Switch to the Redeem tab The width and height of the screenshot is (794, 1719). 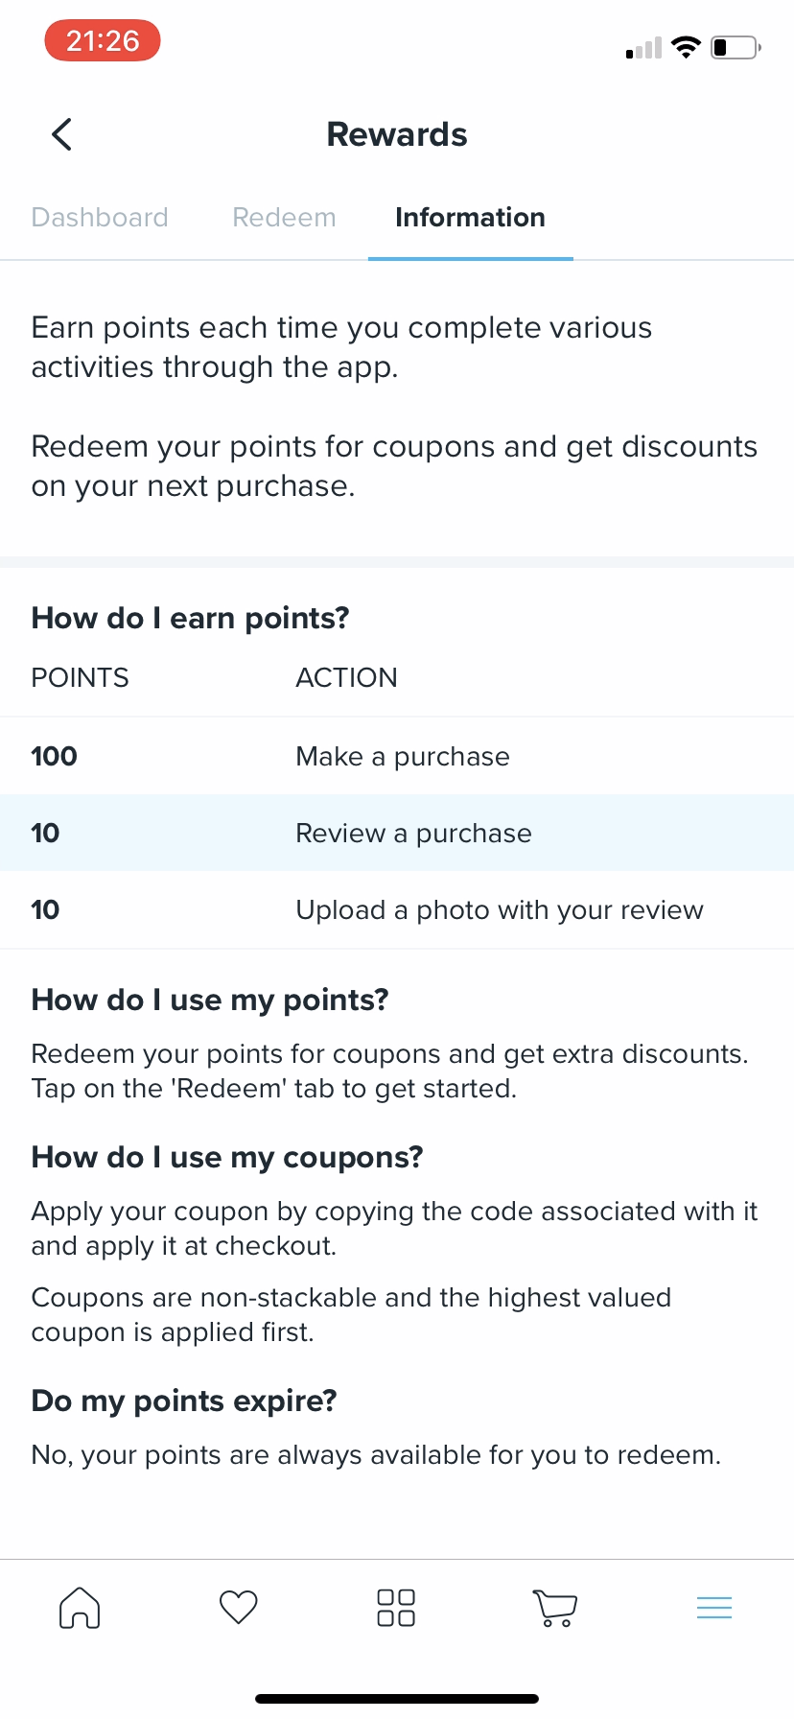point(284,218)
